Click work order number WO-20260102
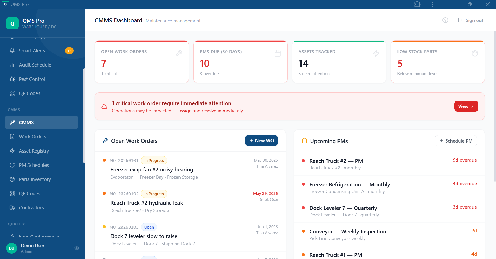The width and height of the screenshot is (496, 259). coord(124,194)
